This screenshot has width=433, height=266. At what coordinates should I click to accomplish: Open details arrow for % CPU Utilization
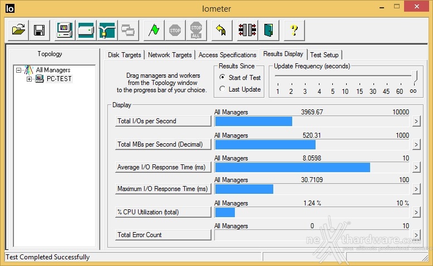coord(416,212)
